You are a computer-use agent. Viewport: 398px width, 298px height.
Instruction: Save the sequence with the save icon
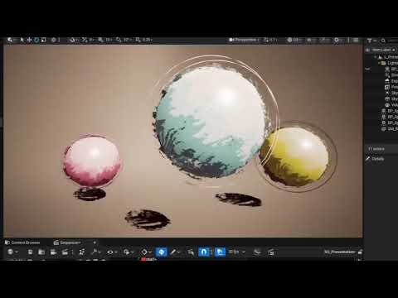(30, 252)
